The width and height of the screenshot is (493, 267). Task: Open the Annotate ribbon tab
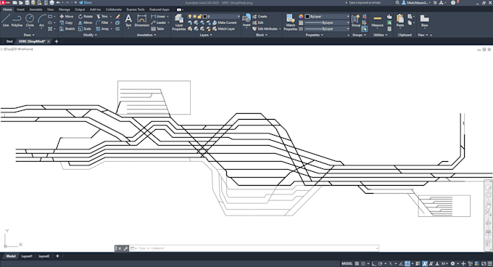[36, 9]
